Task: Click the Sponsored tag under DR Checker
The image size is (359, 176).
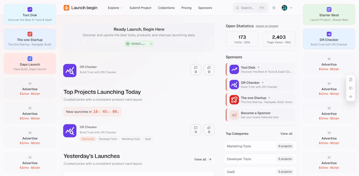Action: tap(88, 139)
